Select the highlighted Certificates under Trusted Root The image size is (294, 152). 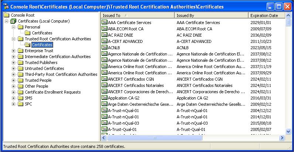tap(42, 45)
